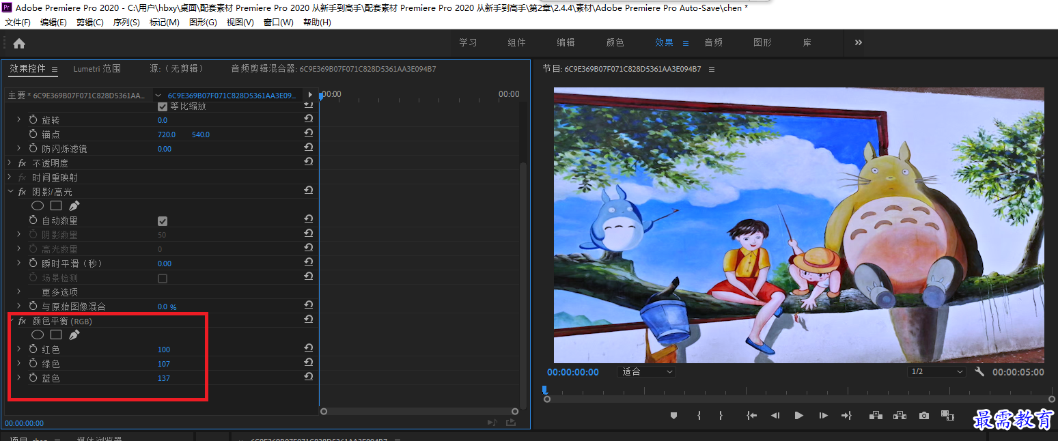Expand the 红色 parameter
The width and height of the screenshot is (1058, 441).
(x=19, y=350)
